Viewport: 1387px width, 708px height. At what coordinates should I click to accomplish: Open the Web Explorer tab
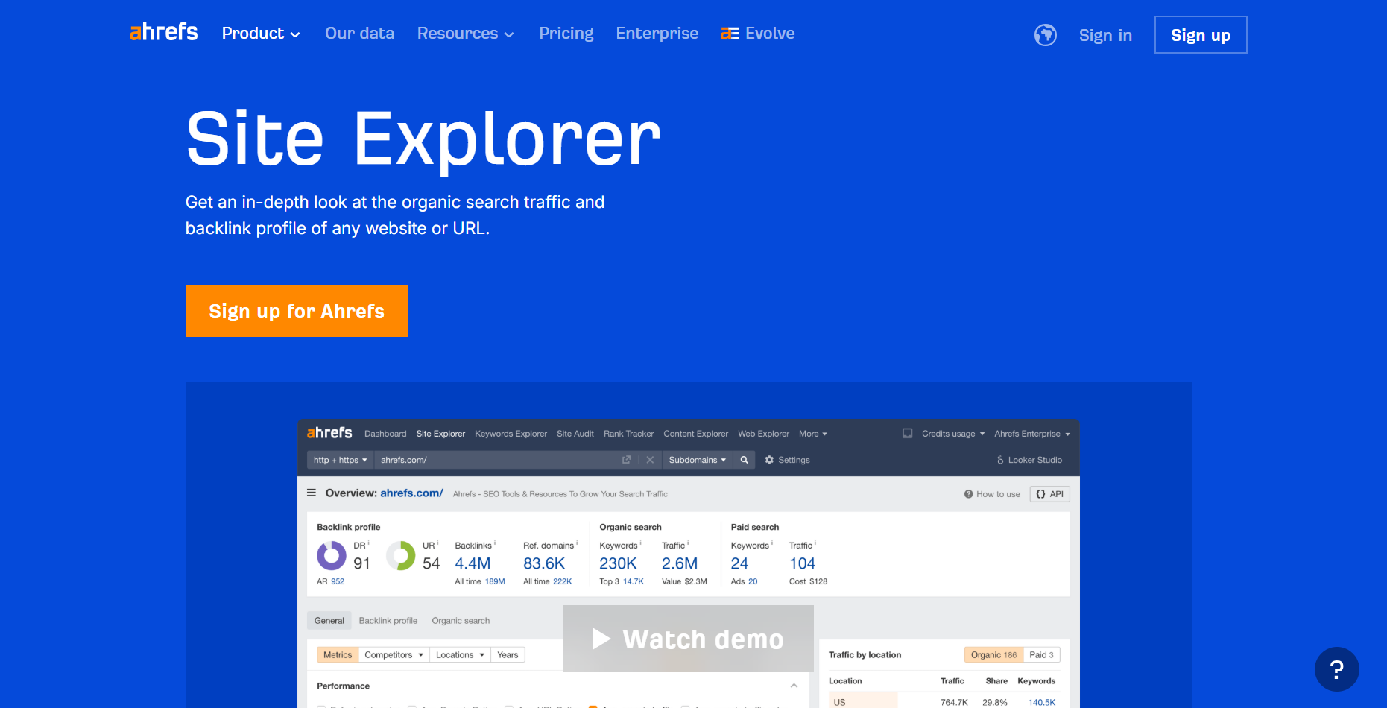coord(763,434)
